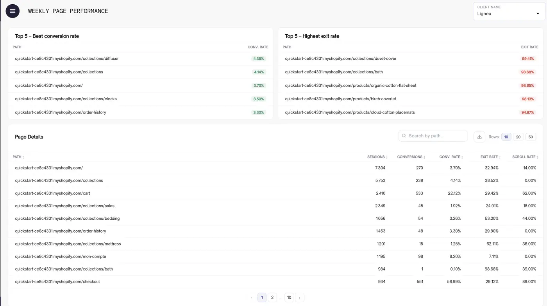547x306 pixels.
Task: Select collections/clocks path in top conversion list
Action: pos(66,99)
